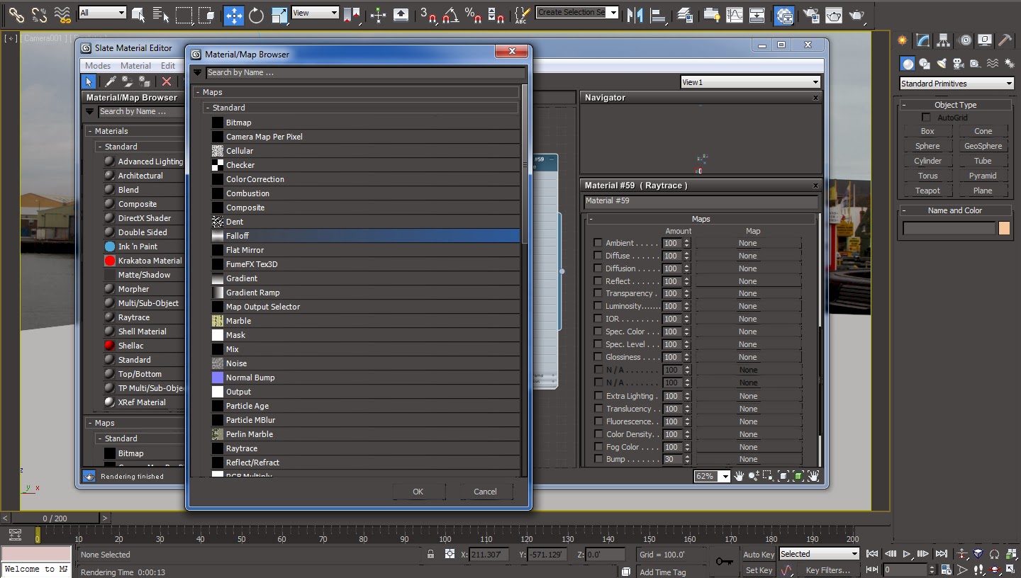
Task: Enable the AutoGrid checkbox
Action: (926, 117)
